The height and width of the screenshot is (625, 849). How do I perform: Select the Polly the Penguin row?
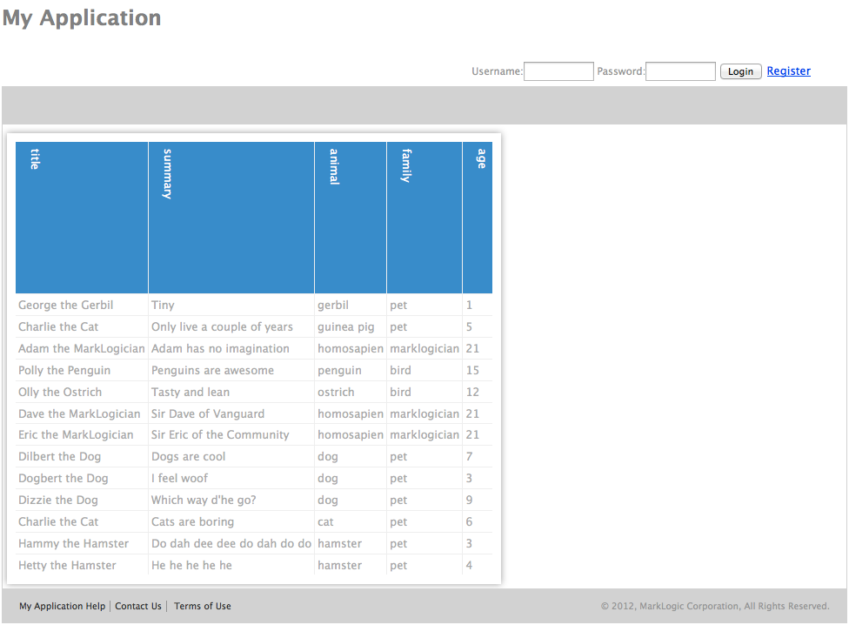64,371
